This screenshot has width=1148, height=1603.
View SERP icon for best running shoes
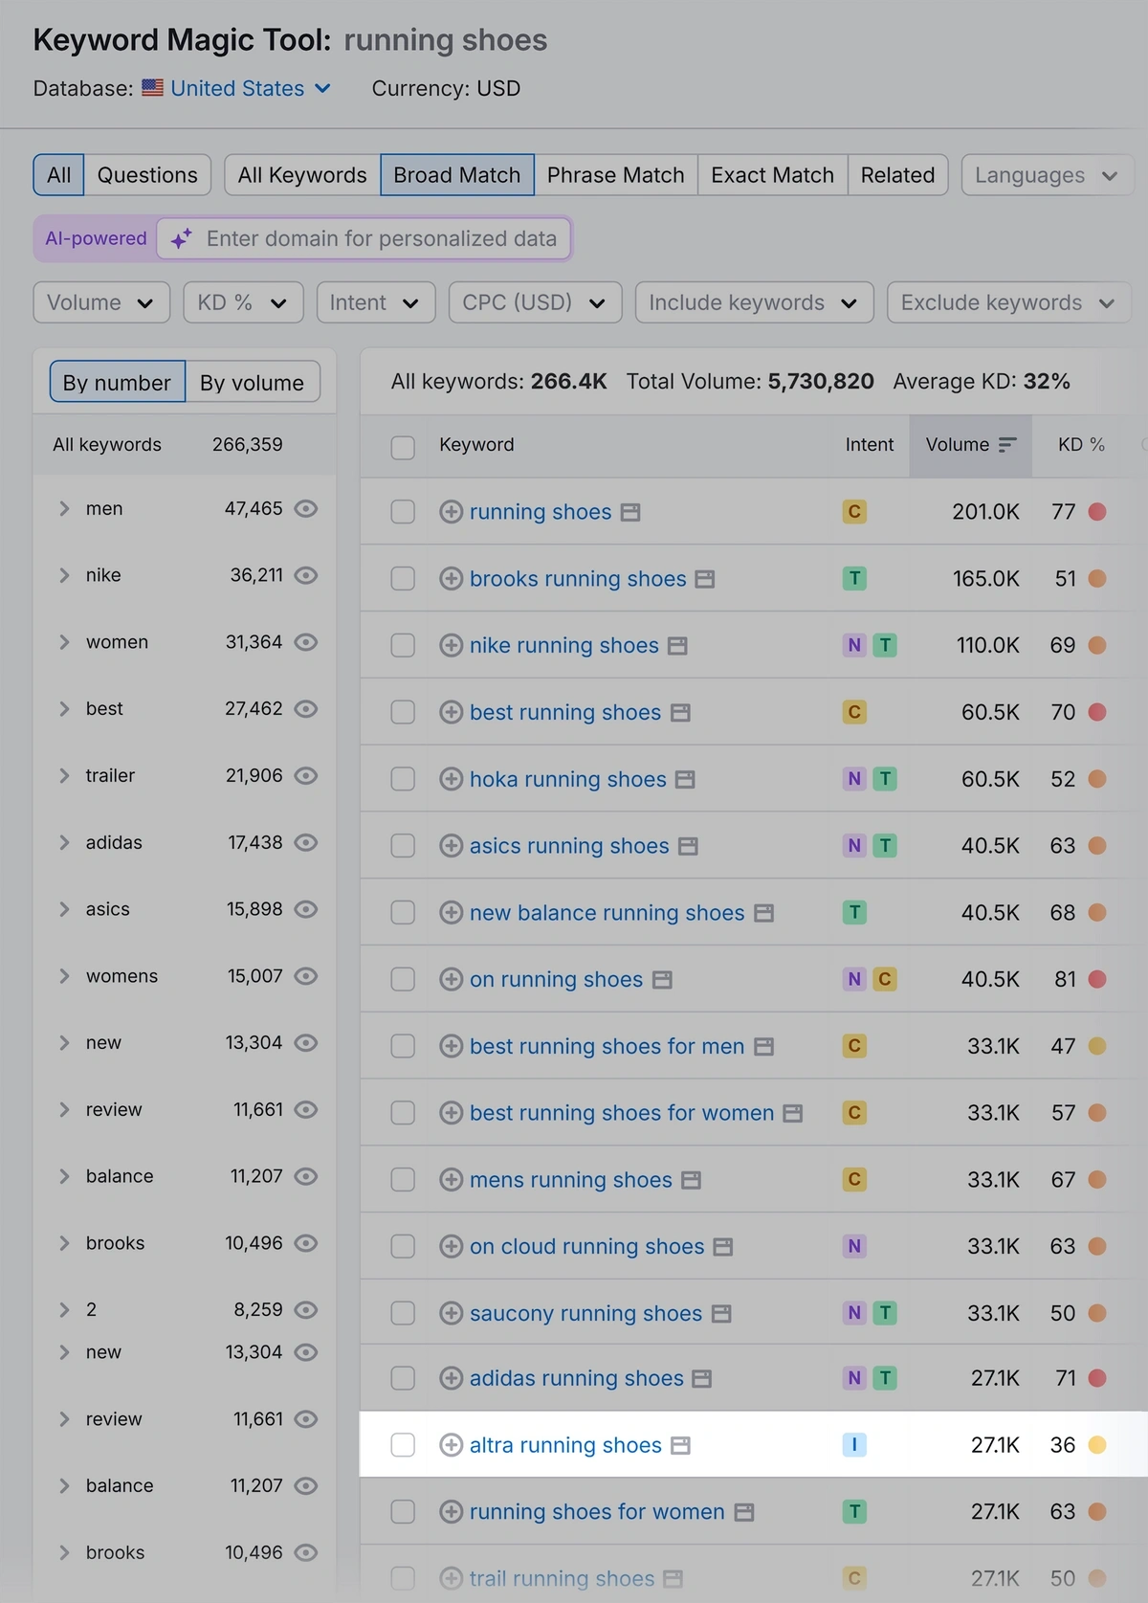coord(680,713)
